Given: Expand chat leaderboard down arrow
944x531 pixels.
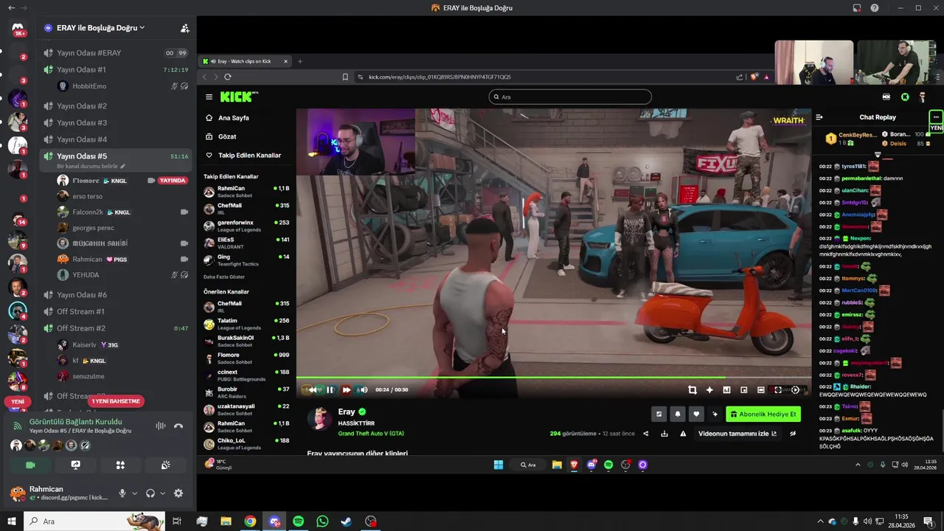Looking at the screenshot, I should [x=878, y=154].
